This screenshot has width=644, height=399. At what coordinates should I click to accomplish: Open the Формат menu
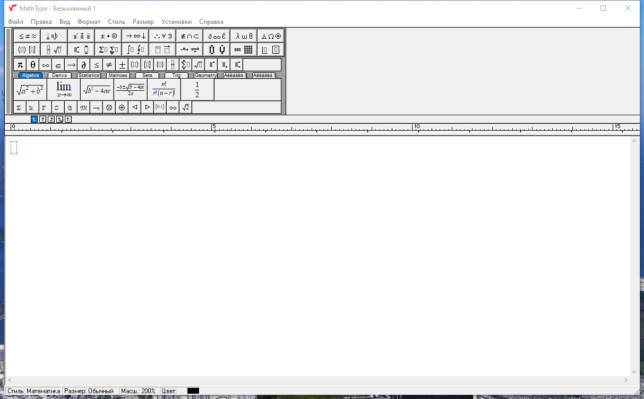[89, 22]
